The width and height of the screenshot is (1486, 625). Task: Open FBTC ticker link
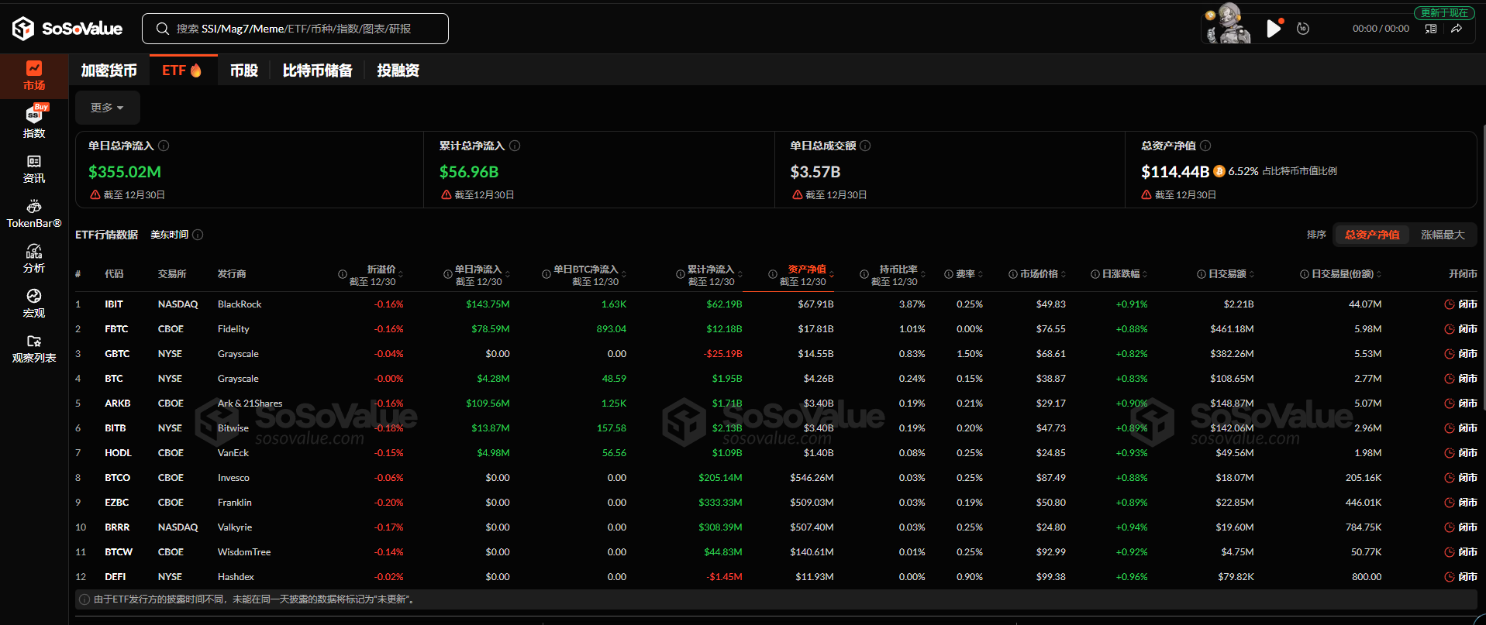pos(116,329)
